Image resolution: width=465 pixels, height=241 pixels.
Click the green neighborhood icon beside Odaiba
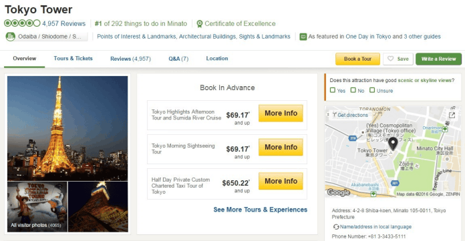pyautogui.click(x=11, y=37)
